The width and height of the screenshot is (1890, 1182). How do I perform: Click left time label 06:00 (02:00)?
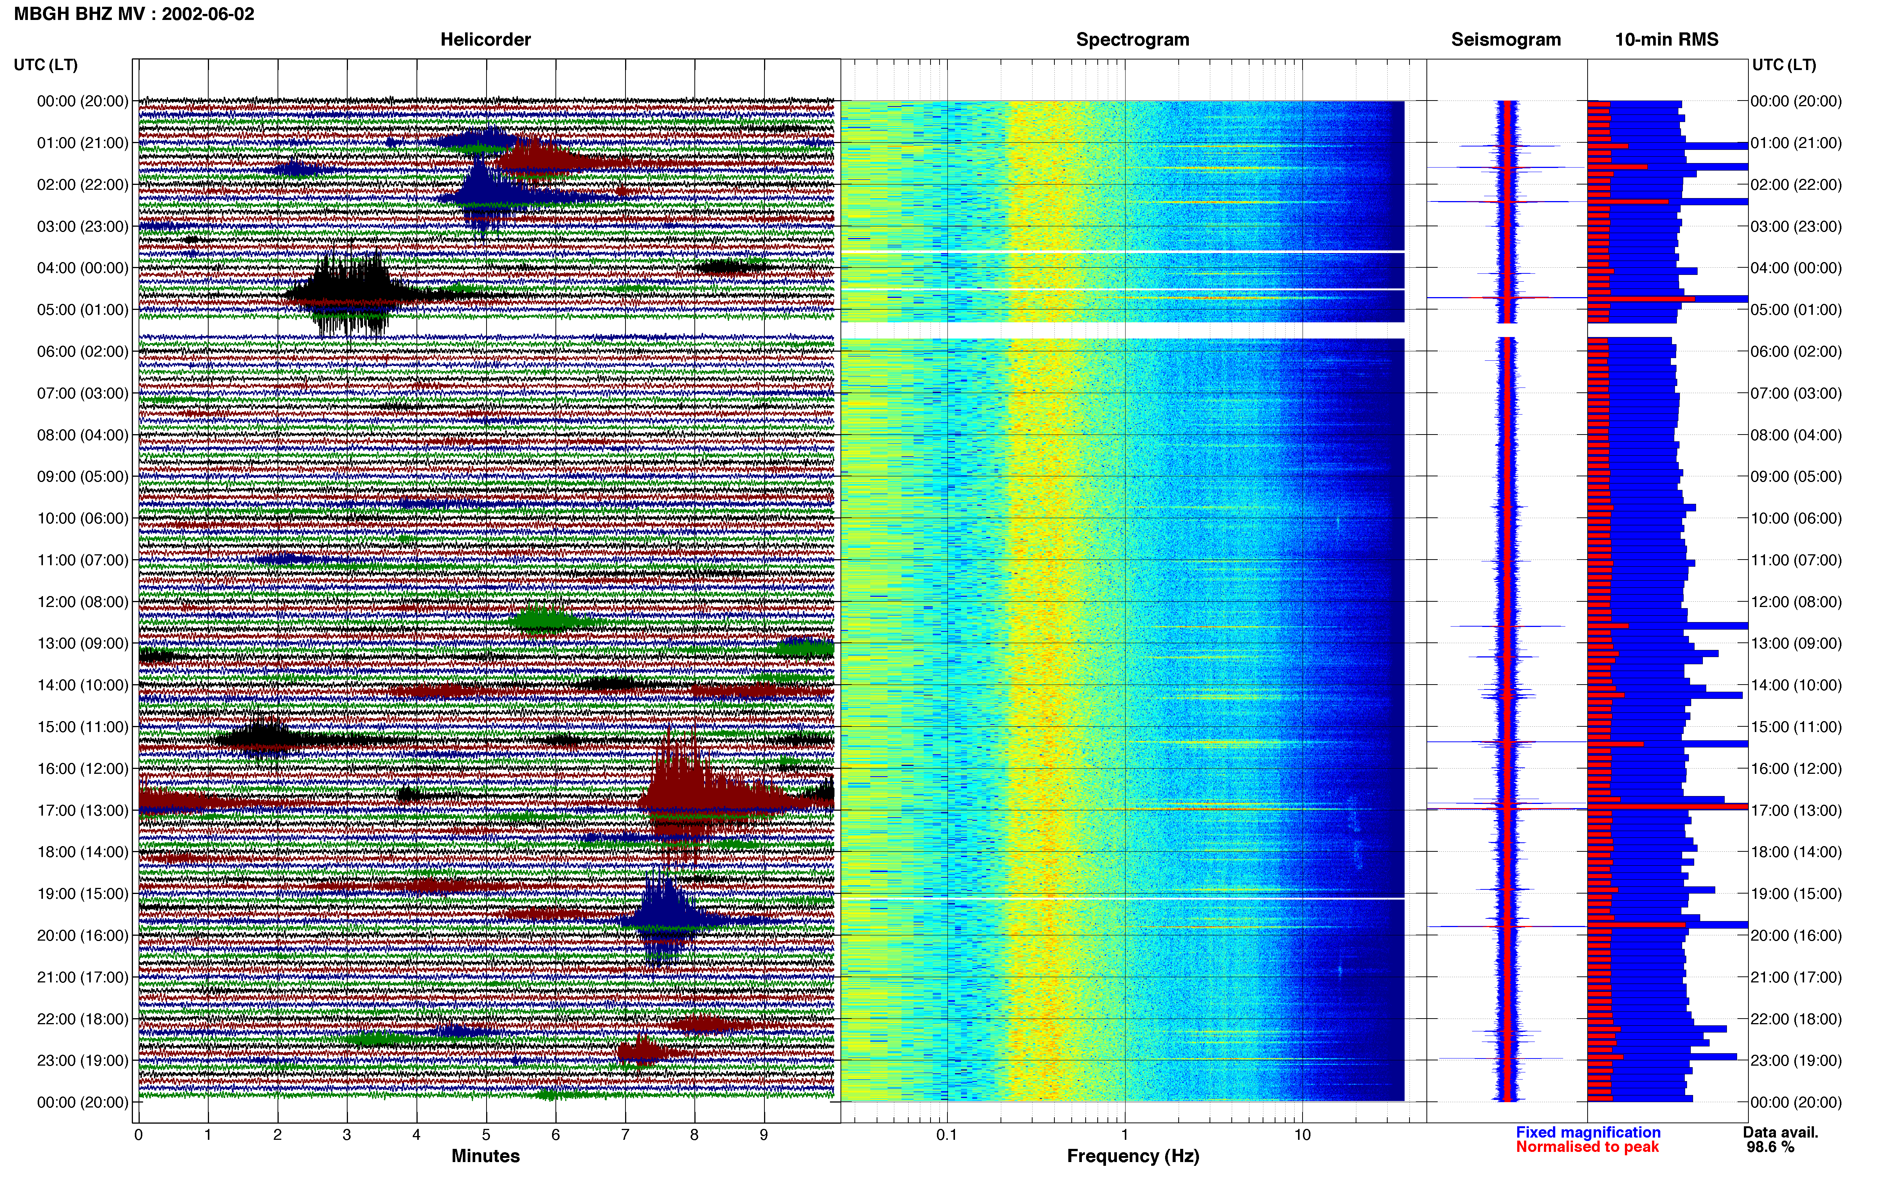tap(83, 351)
